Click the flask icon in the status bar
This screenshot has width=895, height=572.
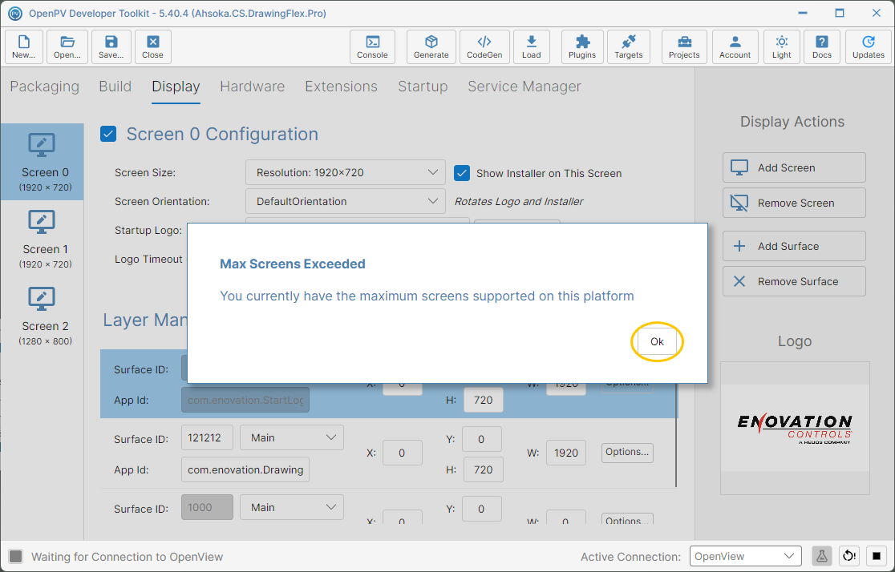click(x=822, y=556)
